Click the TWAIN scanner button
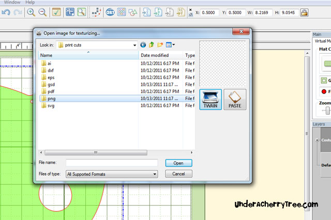 (x=210, y=100)
